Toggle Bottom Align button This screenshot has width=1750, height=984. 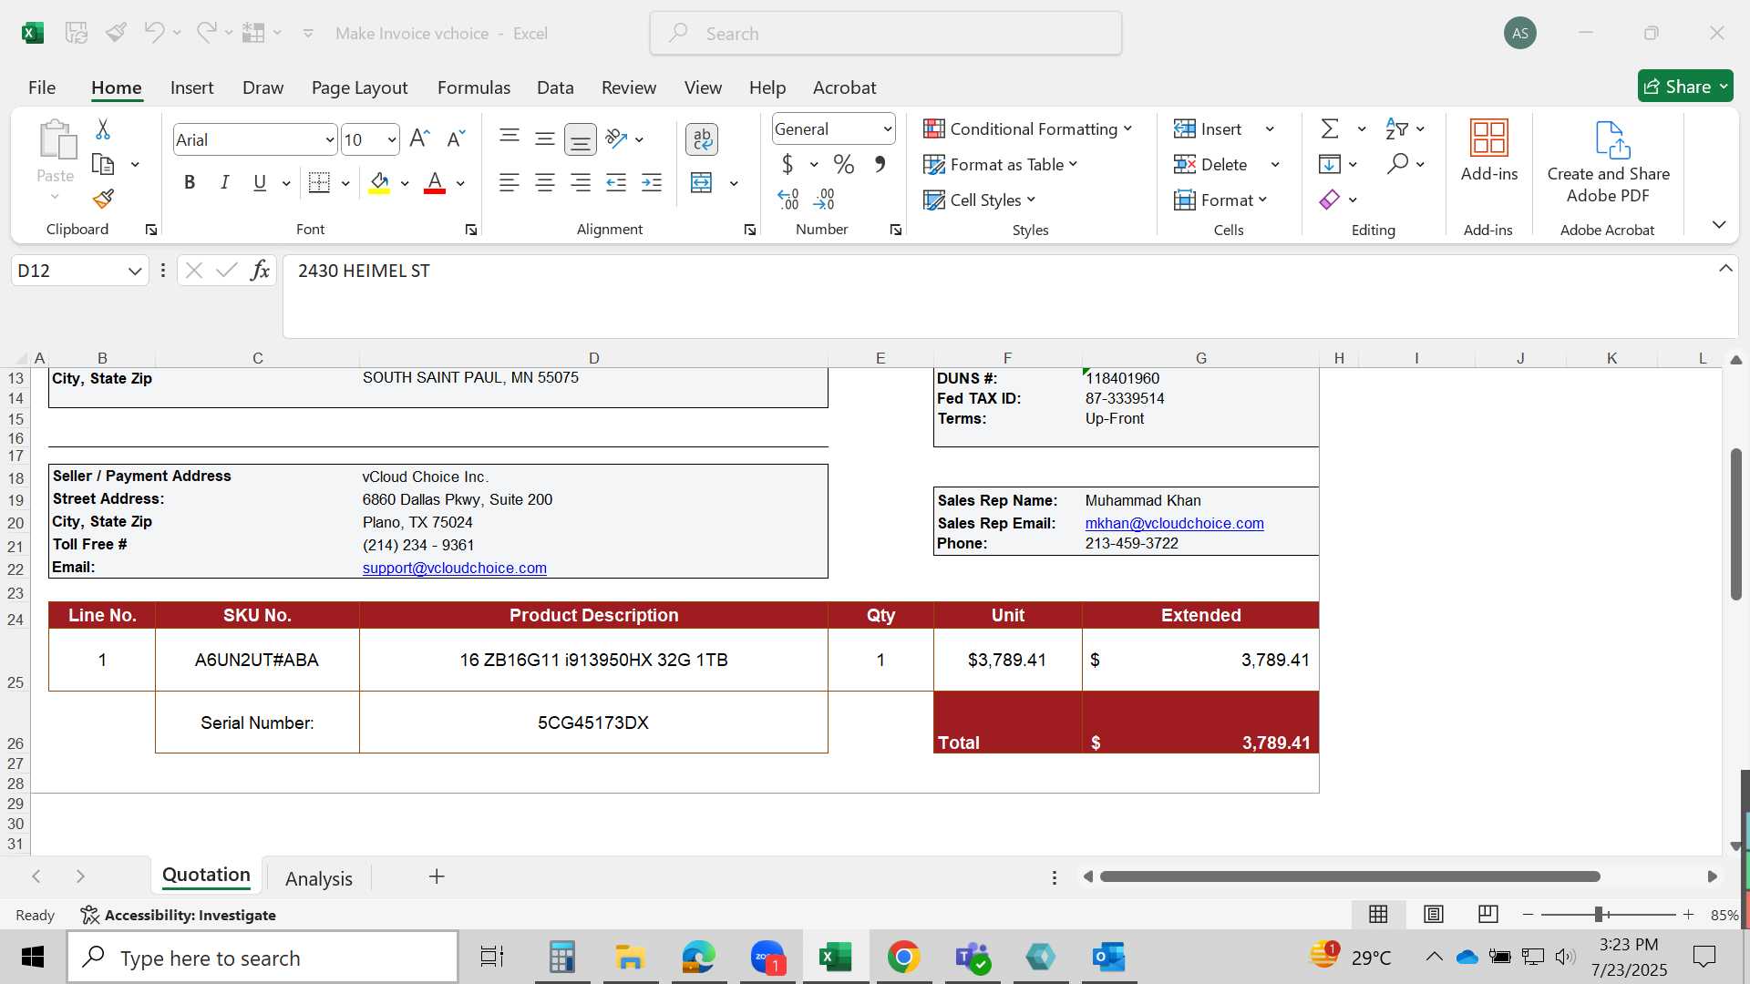click(581, 139)
